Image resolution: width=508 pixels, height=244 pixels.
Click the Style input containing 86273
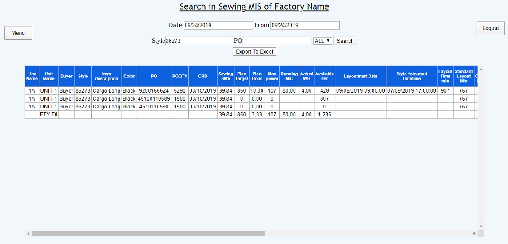point(199,41)
